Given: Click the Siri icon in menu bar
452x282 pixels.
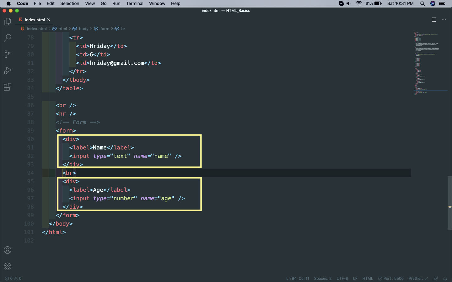Looking at the screenshot, I should point(433,3).
